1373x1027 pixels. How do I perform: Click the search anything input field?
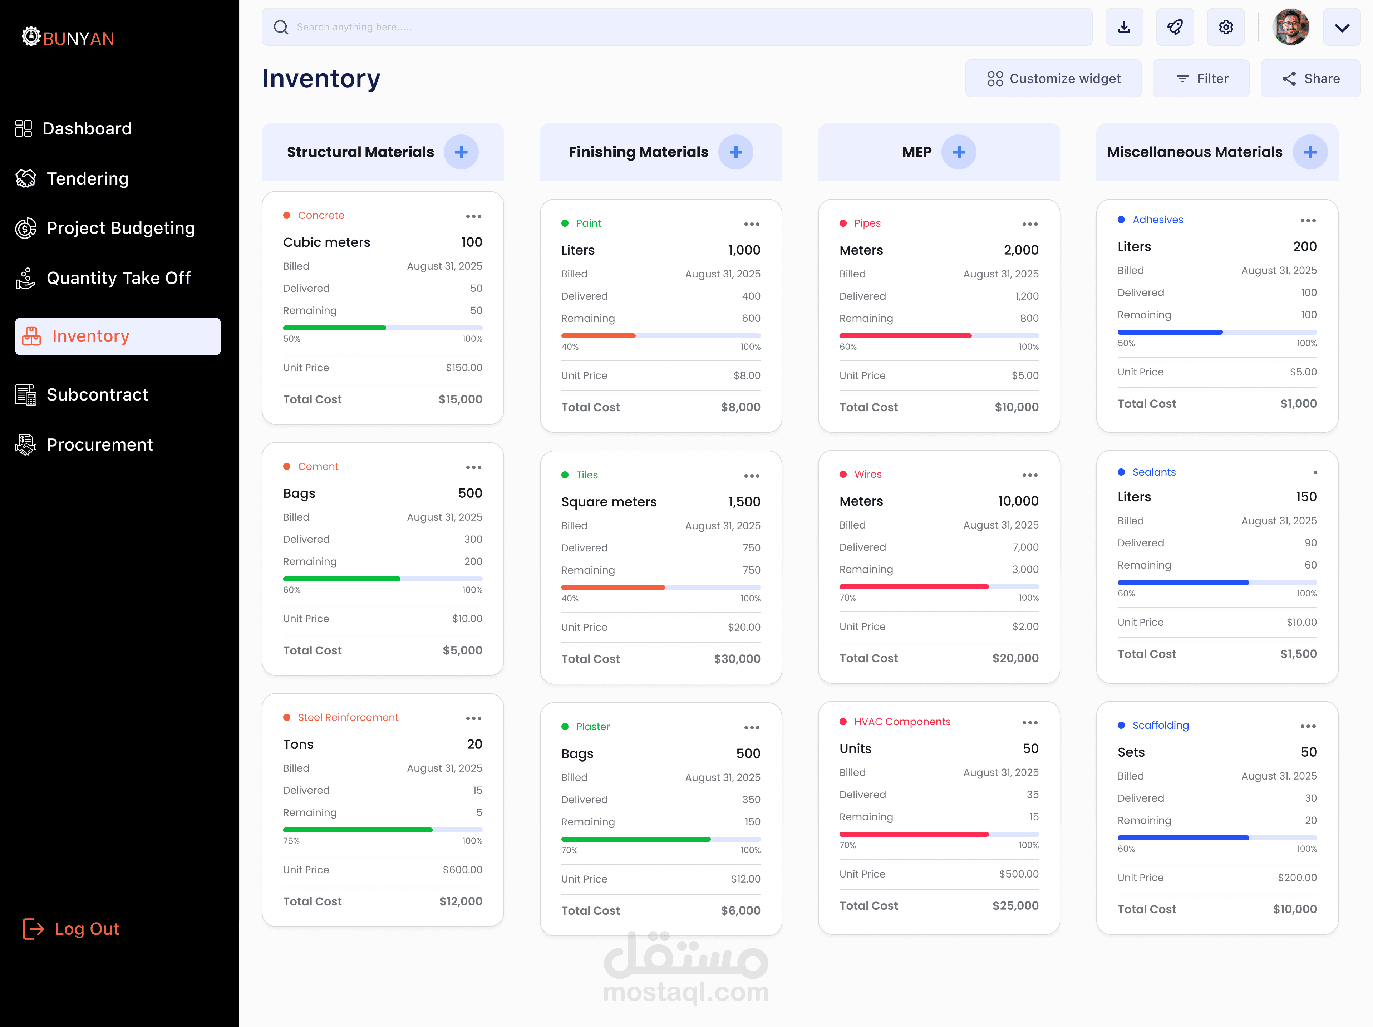pos(676,27)
